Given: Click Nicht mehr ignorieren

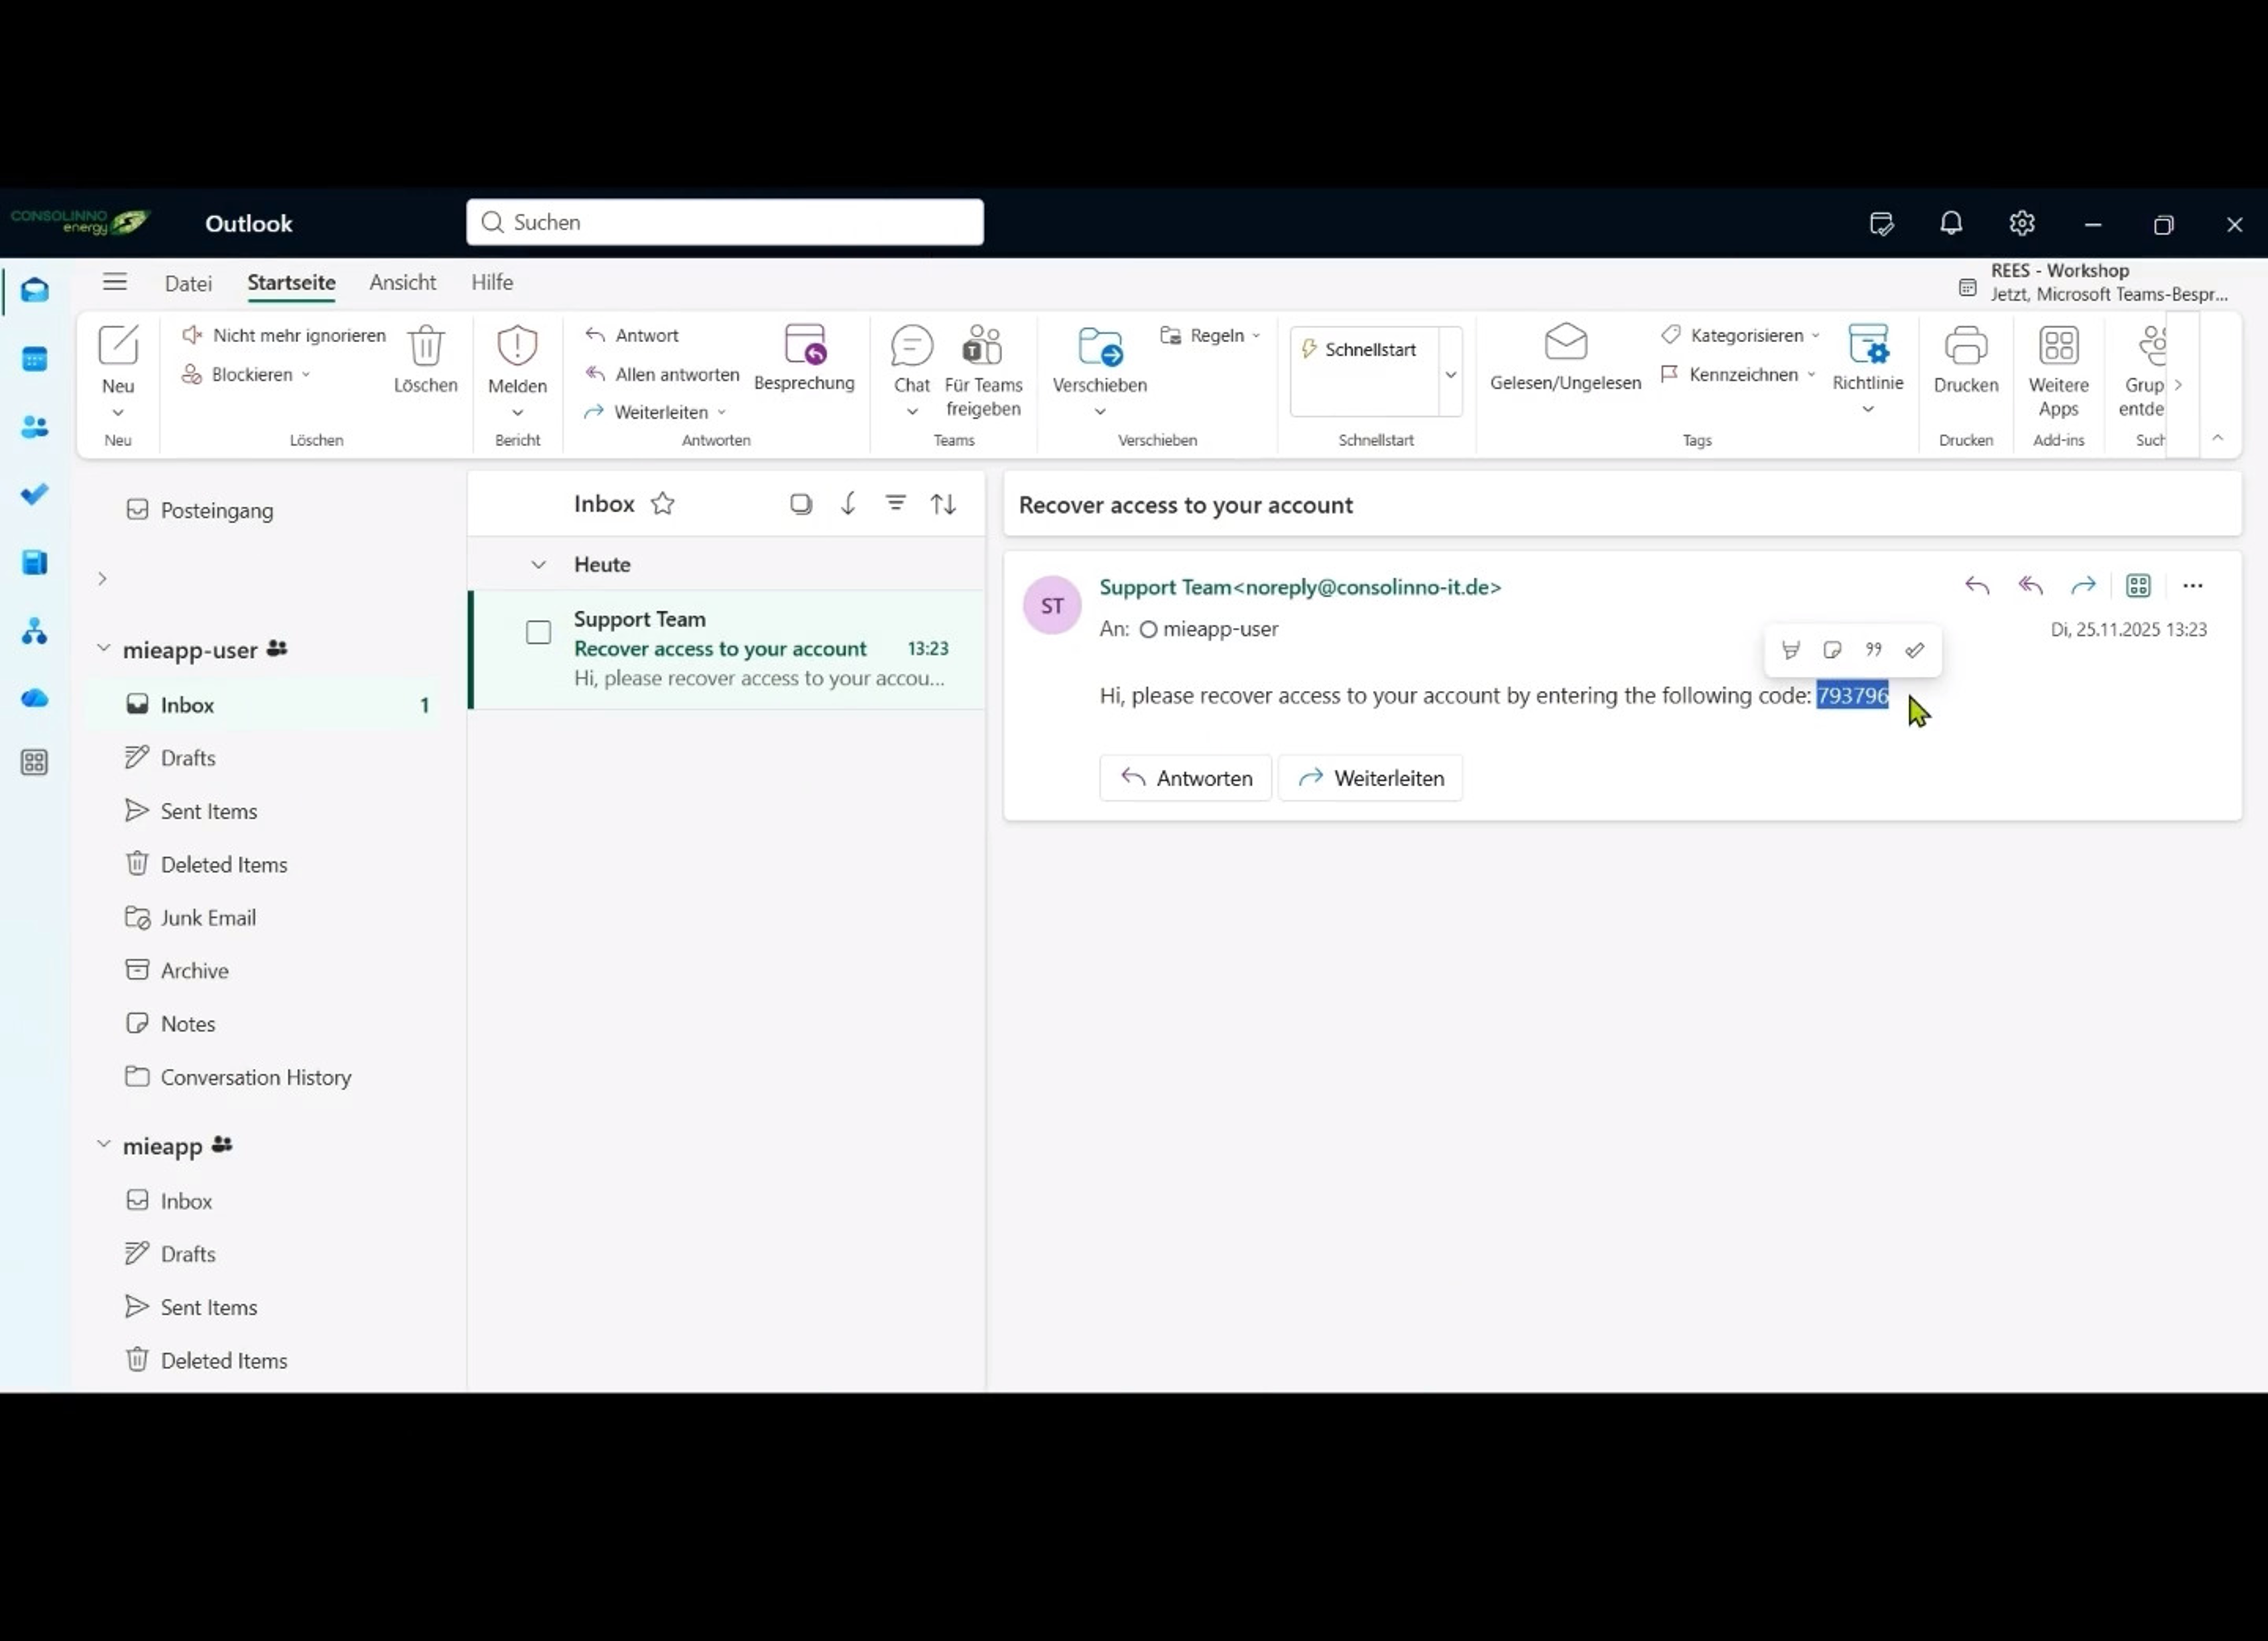Looking at the screenshot, I should click(284, 335).
